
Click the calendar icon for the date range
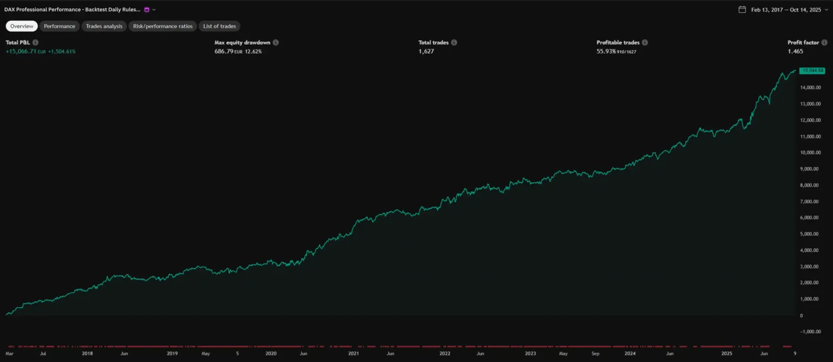pyautogui.click(x=742, y=9)
